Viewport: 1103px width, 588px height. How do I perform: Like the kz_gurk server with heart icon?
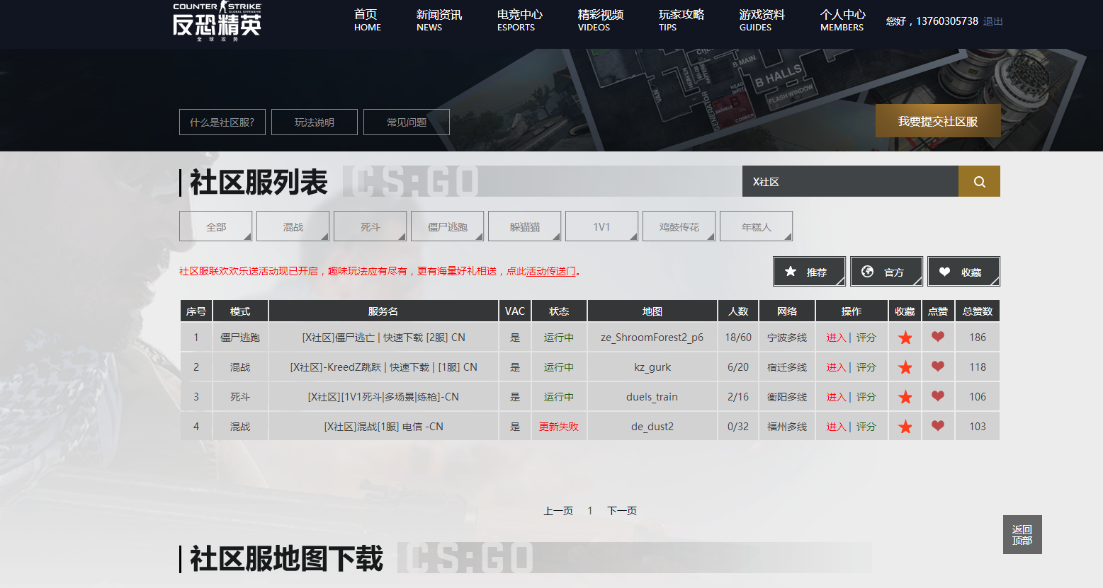point(937,367)
